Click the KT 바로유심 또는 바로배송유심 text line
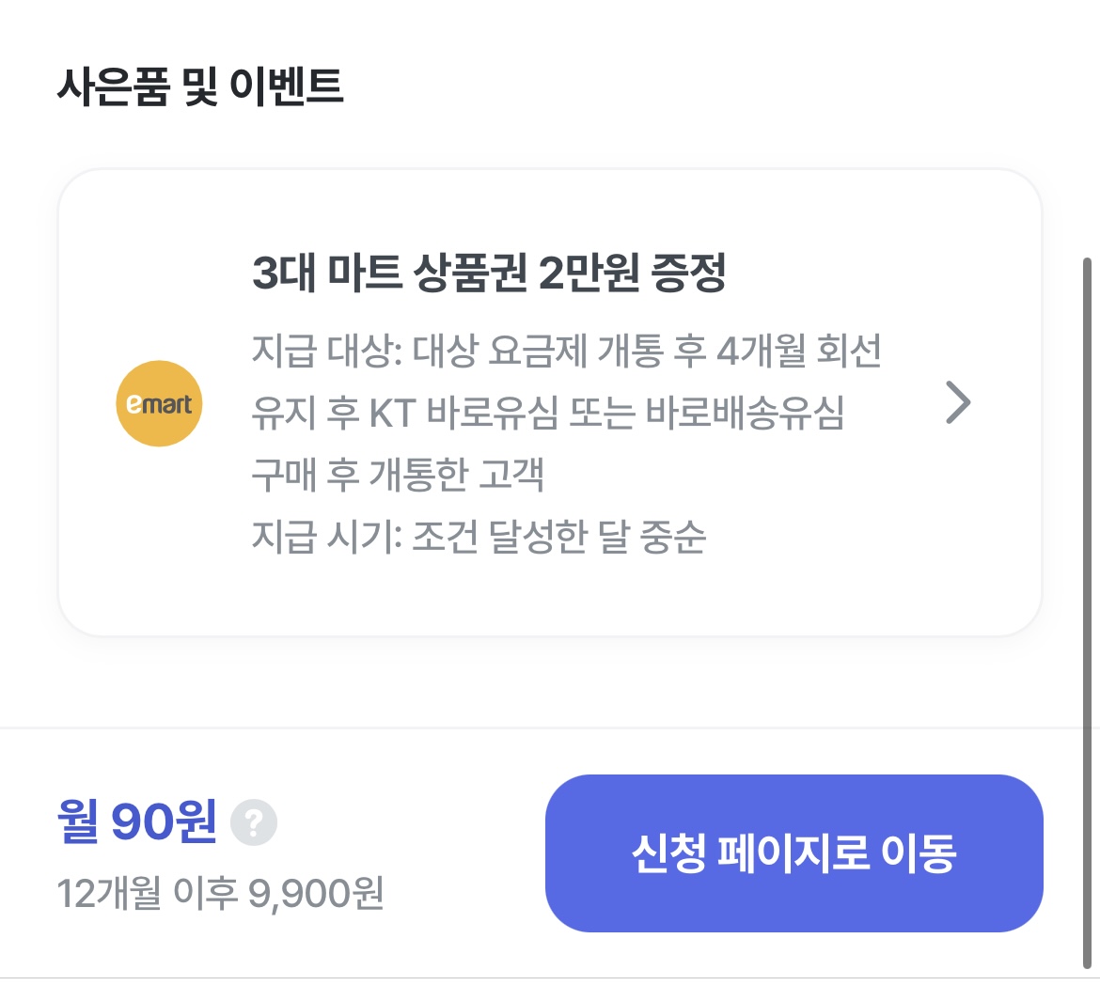Viewport: 1100px width, 1001px height. 605,413
